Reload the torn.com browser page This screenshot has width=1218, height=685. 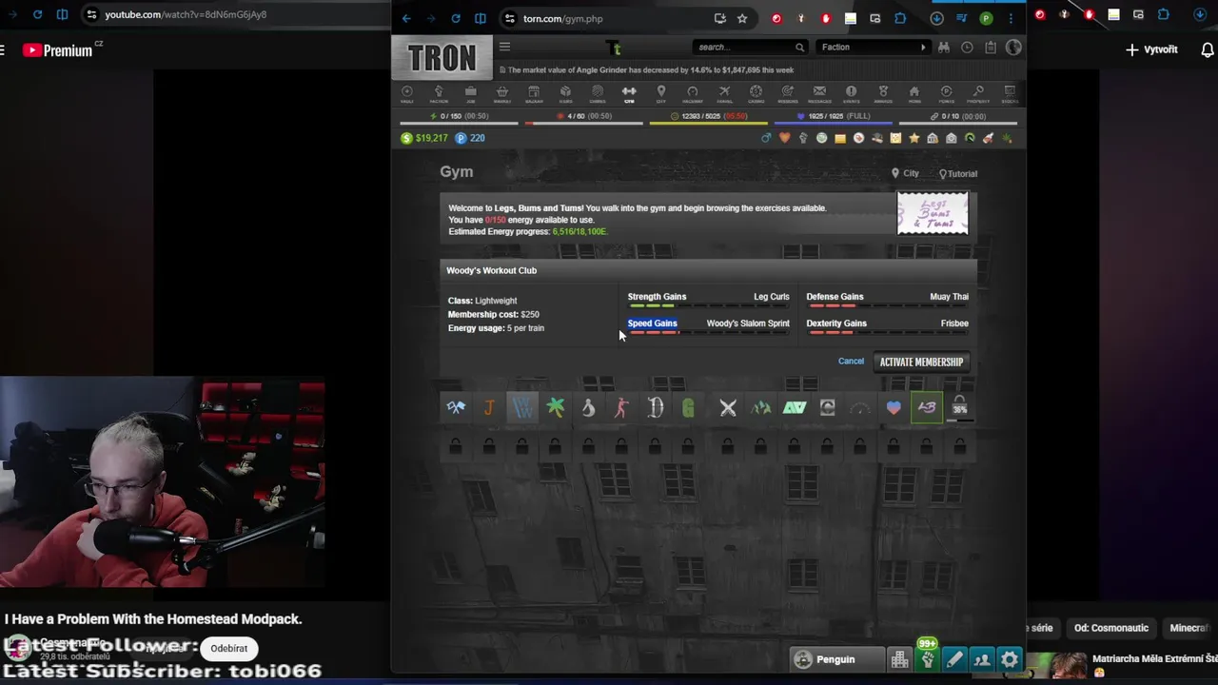pyautogui.click(x=456, y=18)
